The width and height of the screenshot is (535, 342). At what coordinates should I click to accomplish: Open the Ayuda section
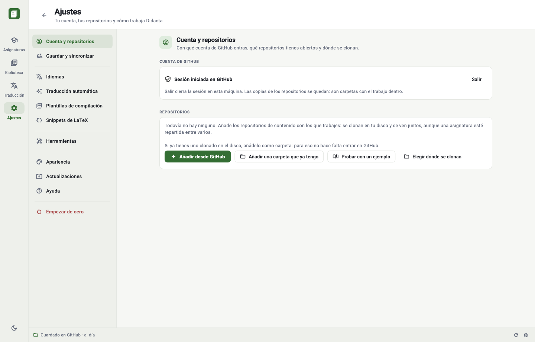pyautogui.click(x=72, y=191)
